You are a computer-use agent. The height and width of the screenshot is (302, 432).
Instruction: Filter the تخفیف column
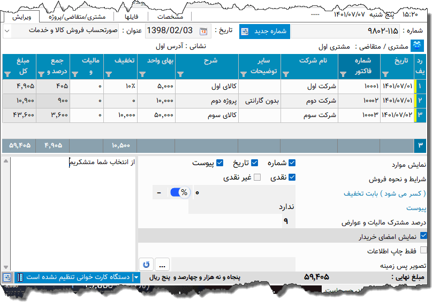[109, 74]
